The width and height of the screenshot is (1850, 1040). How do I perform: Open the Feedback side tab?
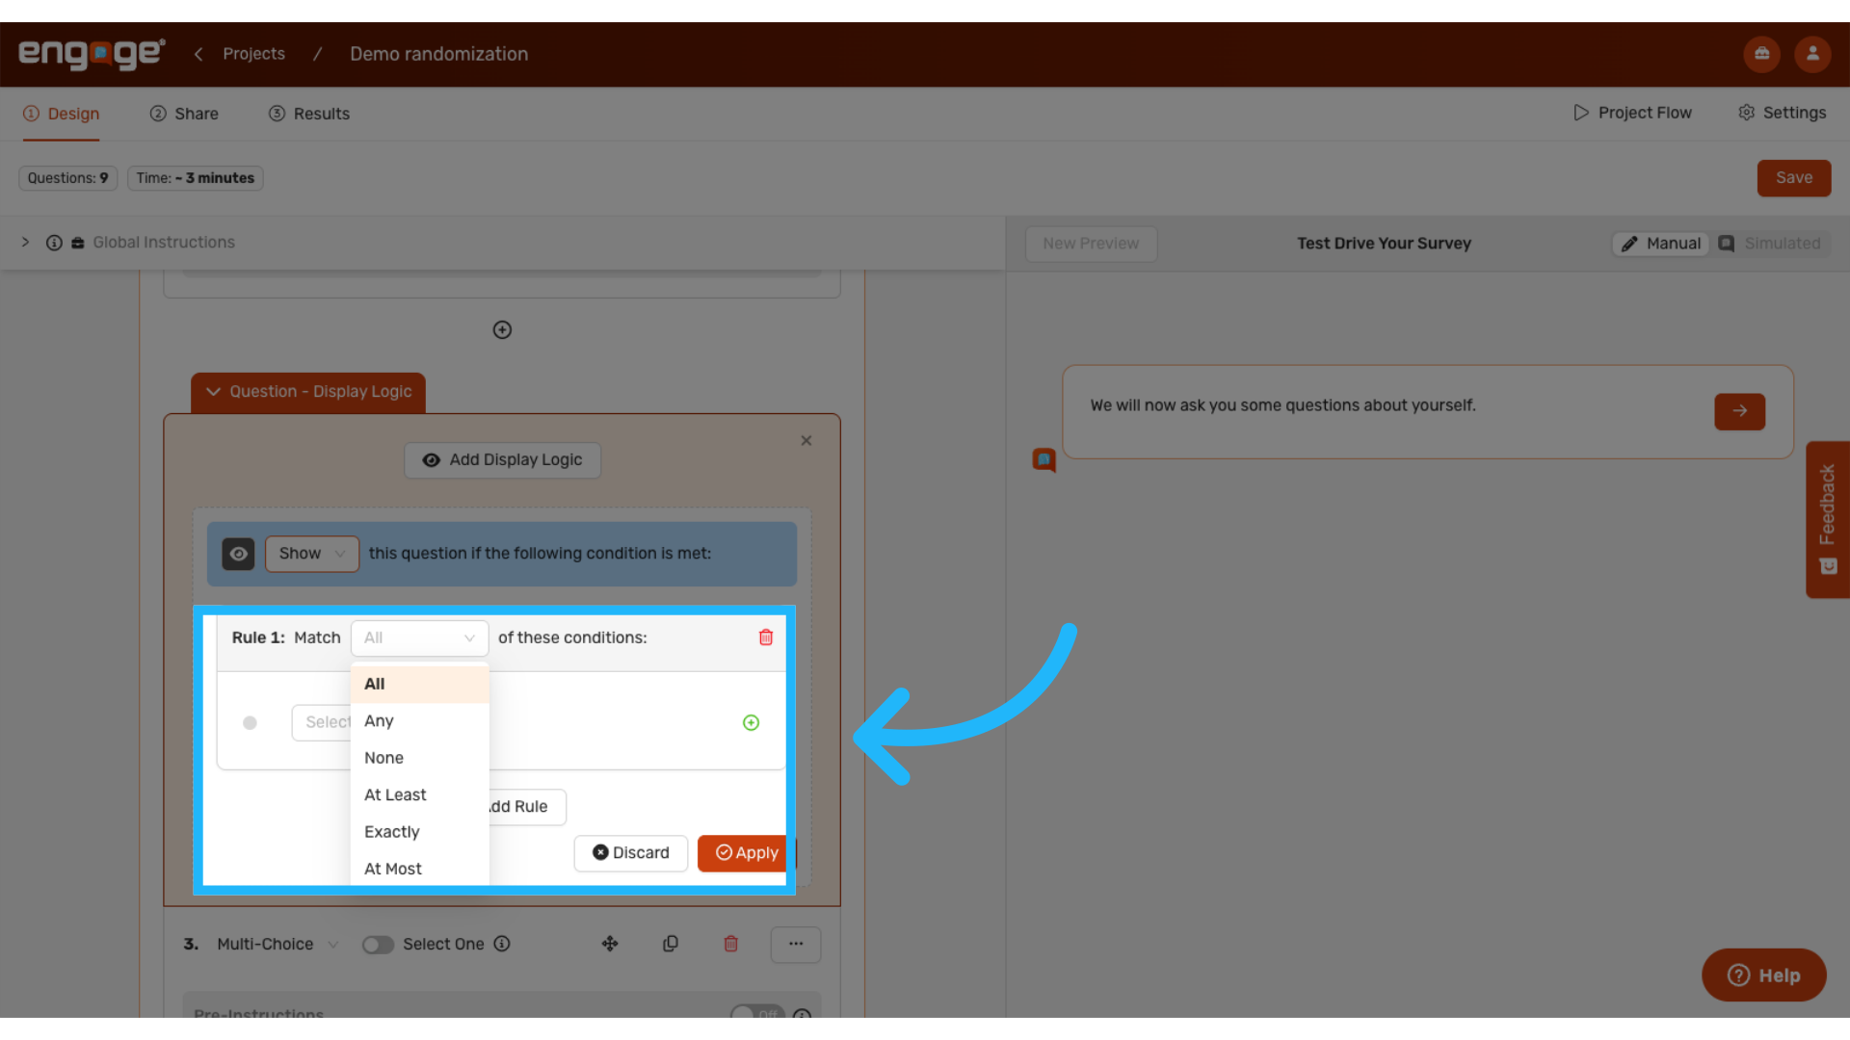point(1828,520)
